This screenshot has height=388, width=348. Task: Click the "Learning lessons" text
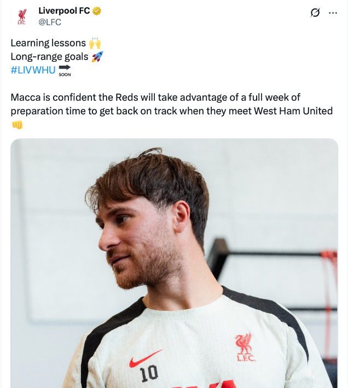[x=48, y=43]
